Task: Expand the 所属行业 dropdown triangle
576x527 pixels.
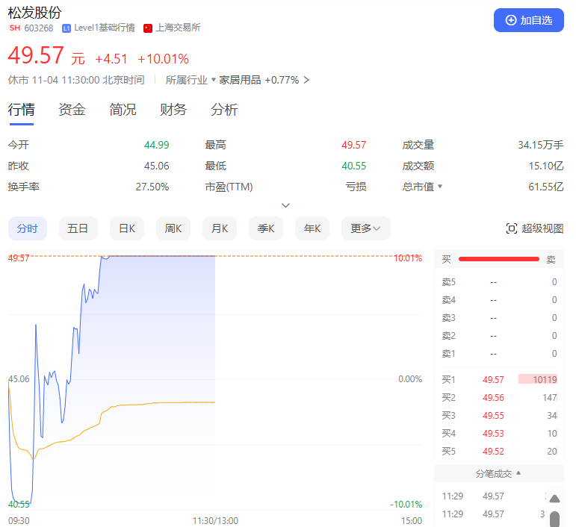Action: click(214, 80)
